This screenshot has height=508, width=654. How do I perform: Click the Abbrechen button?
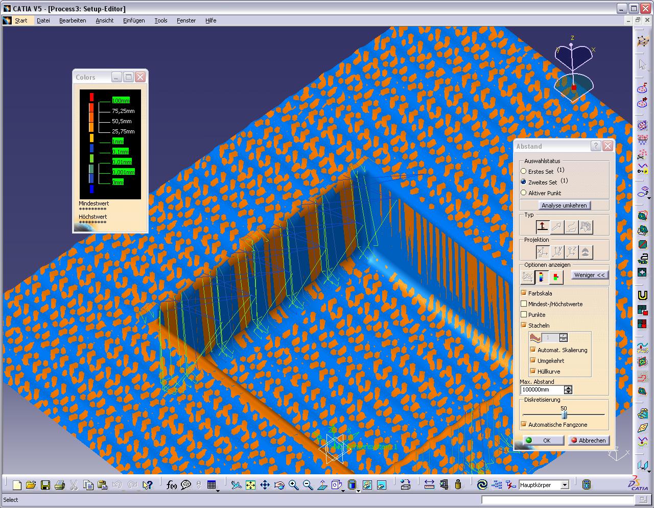point(589,440)
